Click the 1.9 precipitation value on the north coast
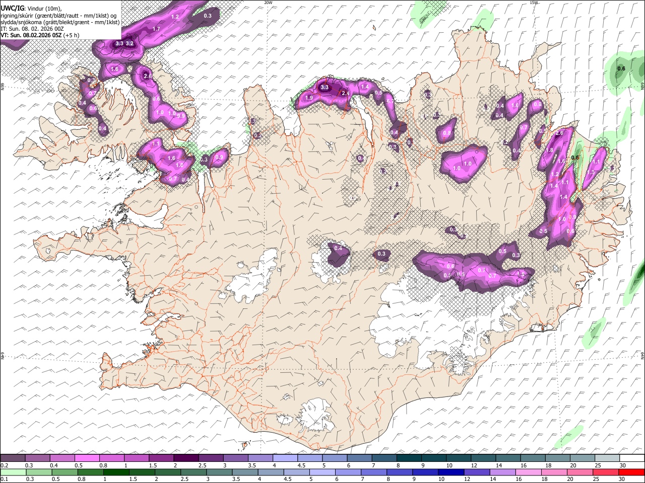This screenshot has height=483, width=645. (309, 98)
